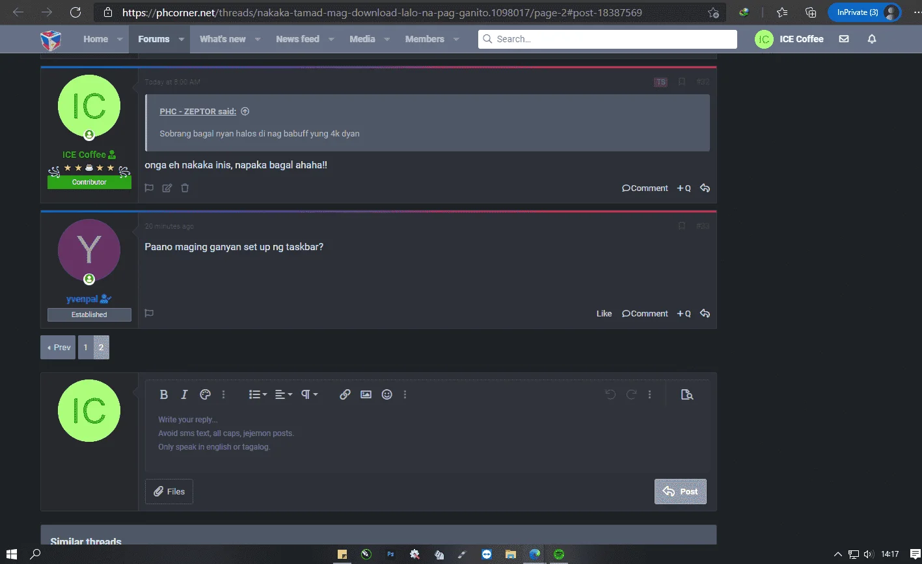Expand the News feed menu arrow
The height and width of the screenshot is (564, 922).
[x=331, y=39]
